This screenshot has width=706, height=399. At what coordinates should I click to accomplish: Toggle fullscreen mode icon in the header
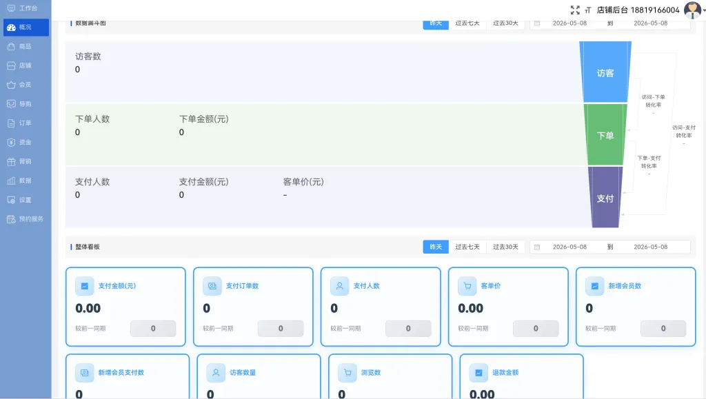click(x=575, y=10)
